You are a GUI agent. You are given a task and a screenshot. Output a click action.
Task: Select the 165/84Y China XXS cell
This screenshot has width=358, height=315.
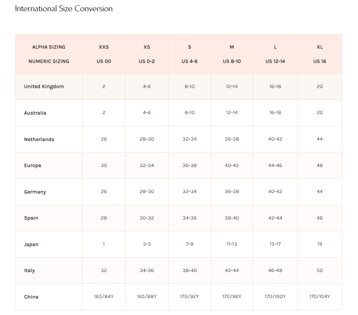click(x=104, y=296)
